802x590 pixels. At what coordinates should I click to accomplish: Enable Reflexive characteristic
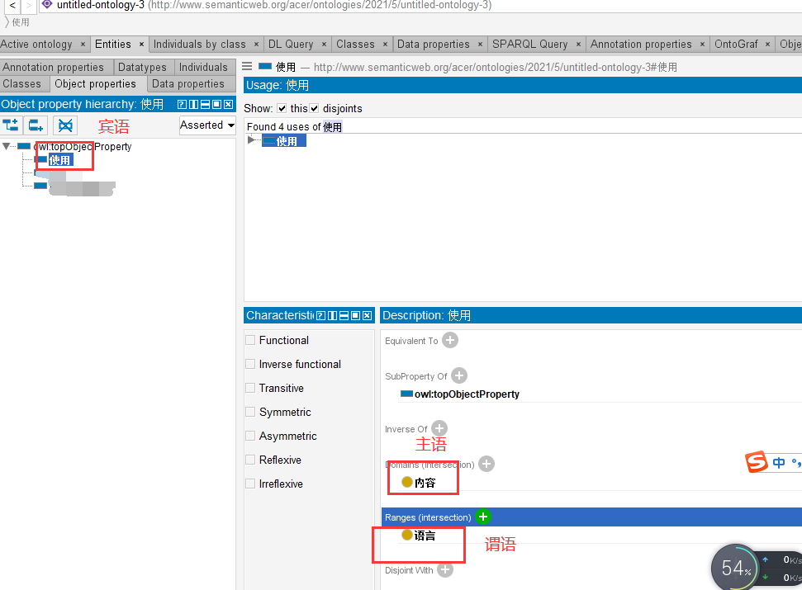250,460
